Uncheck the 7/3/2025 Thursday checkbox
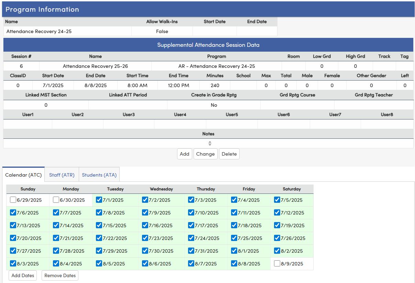Image resolution: width=415 pixels, height=283 pixels. point(191,200)
